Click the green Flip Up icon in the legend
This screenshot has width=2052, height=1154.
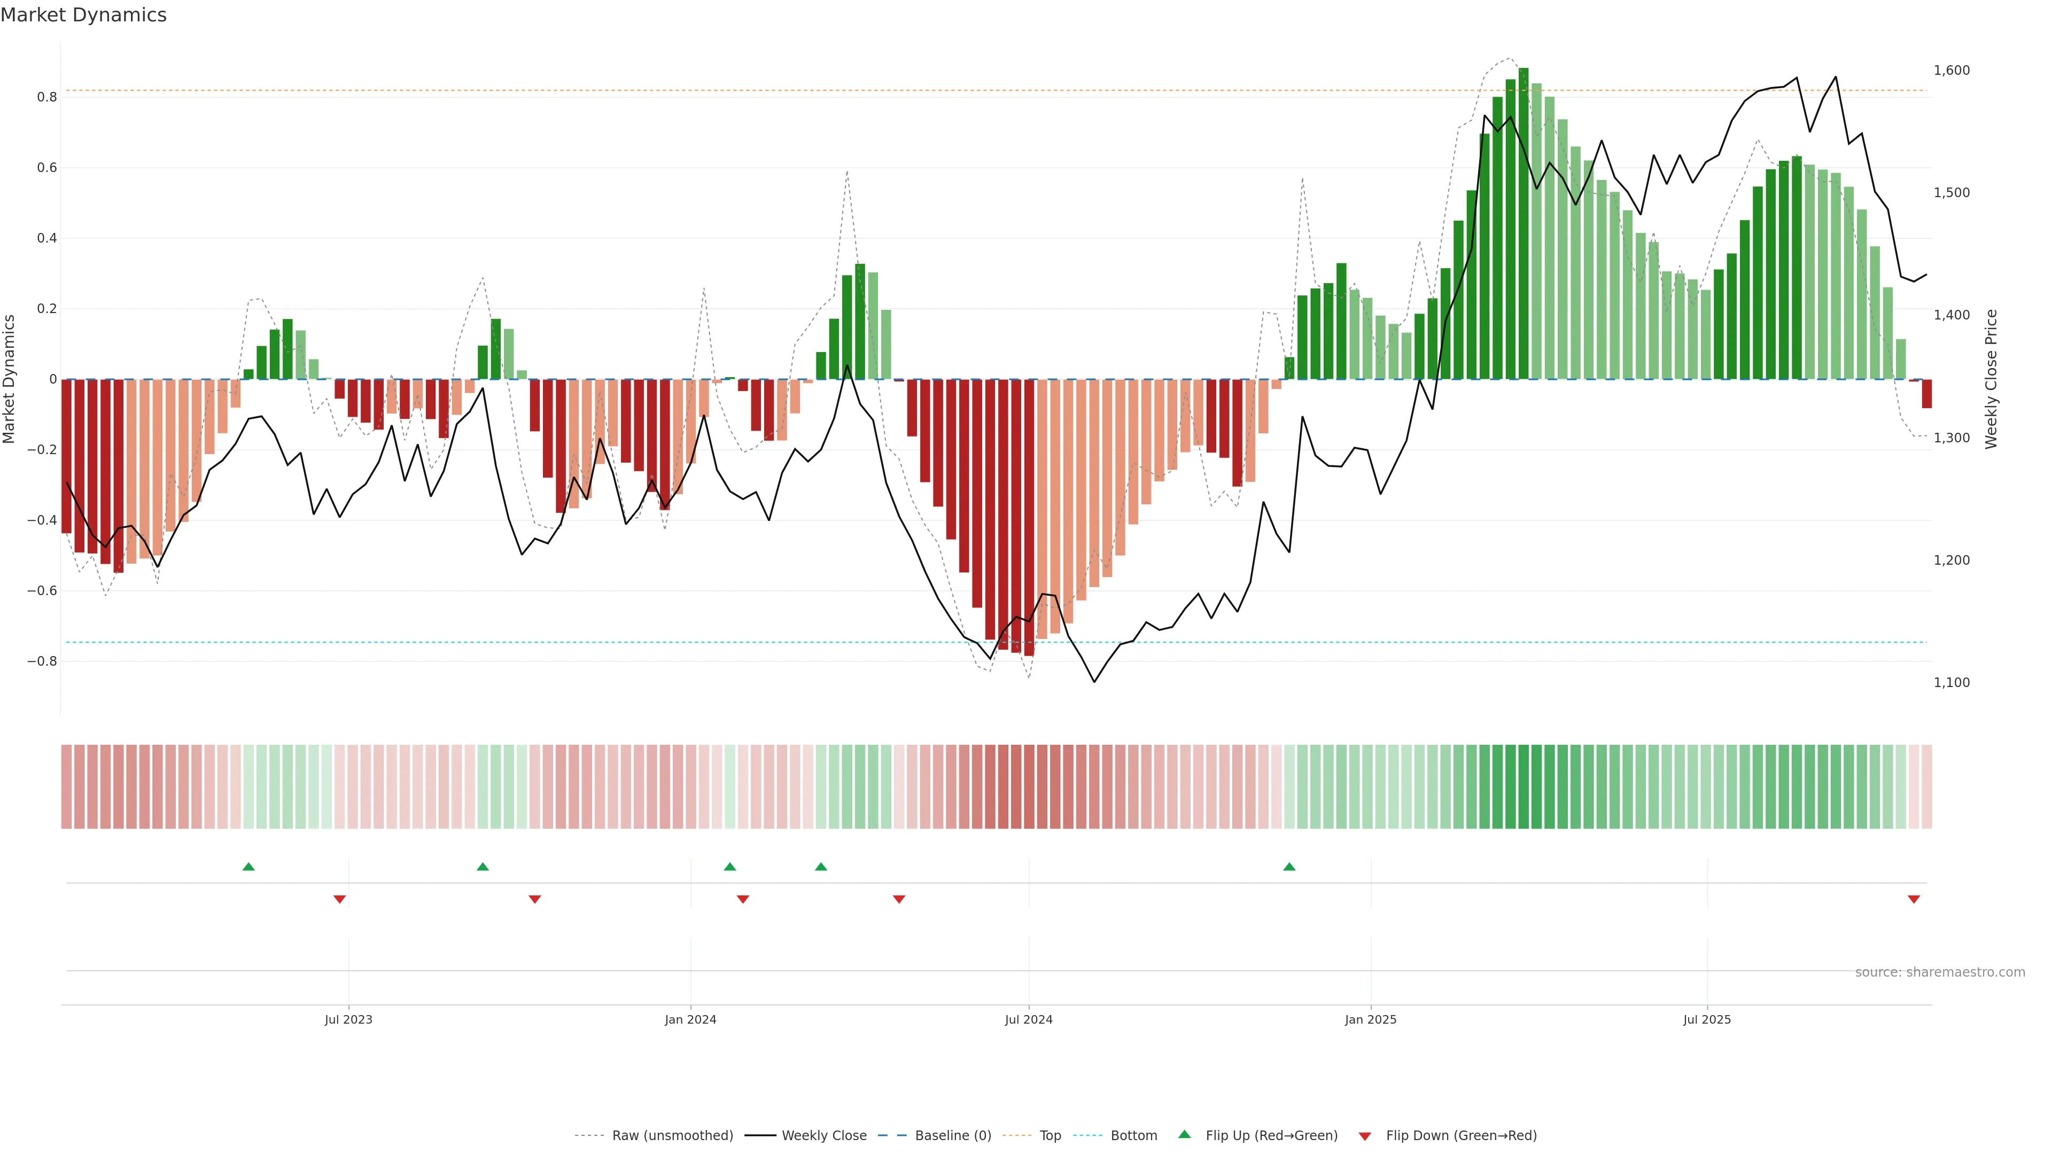pos(1185,1134)
